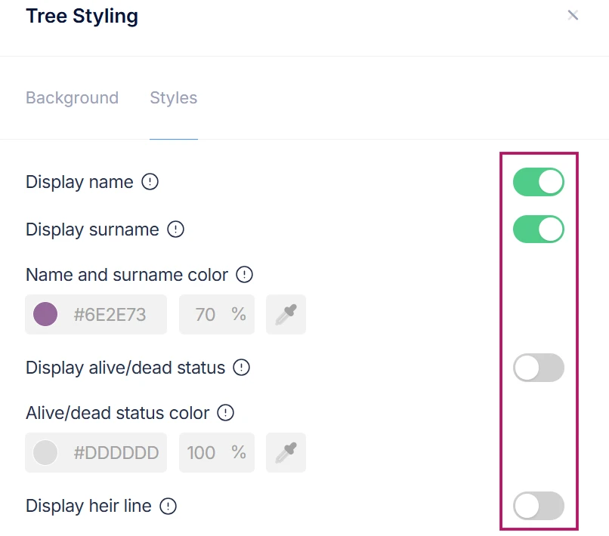The height and width of the screenshot is (536, 609).
Task: Click info icon next to Display alive/dead status
Action: pos(242,368)
